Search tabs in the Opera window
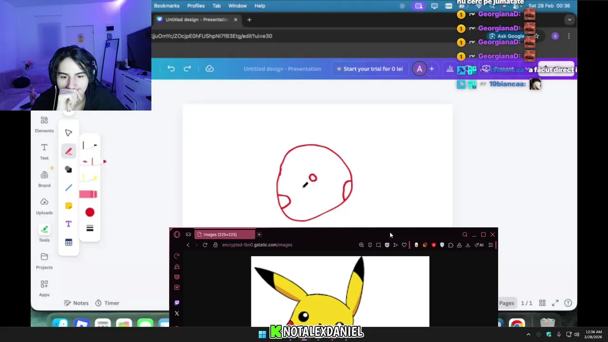Viewport: 608px width, 342px height. 465,234
